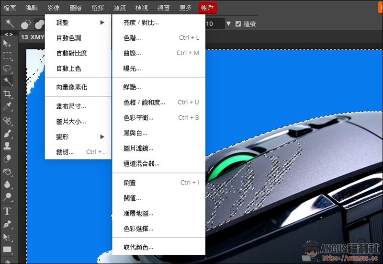Screen dimensions: 383x264
Task: Activate the Magic Wand tool in toolbar
Action: [7, 80]
